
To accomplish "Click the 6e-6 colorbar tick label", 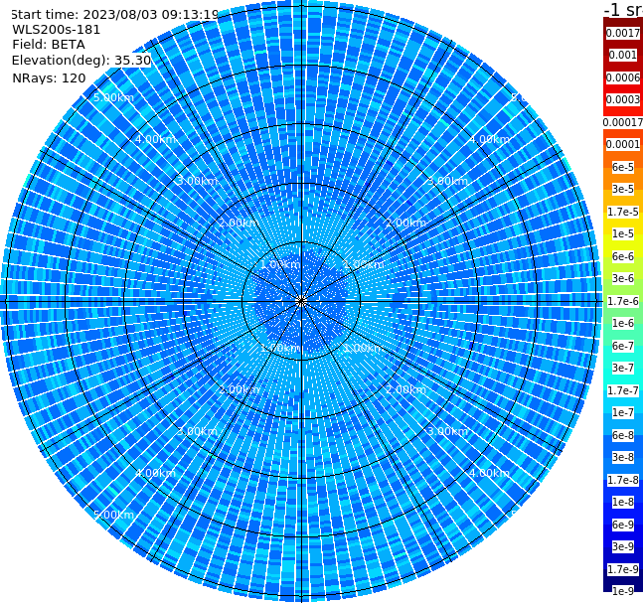I will (x=623, y=256).
